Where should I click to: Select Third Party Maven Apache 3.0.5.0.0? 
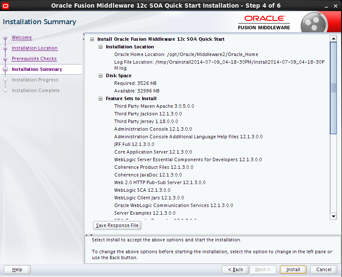click(x=154, y=106)
